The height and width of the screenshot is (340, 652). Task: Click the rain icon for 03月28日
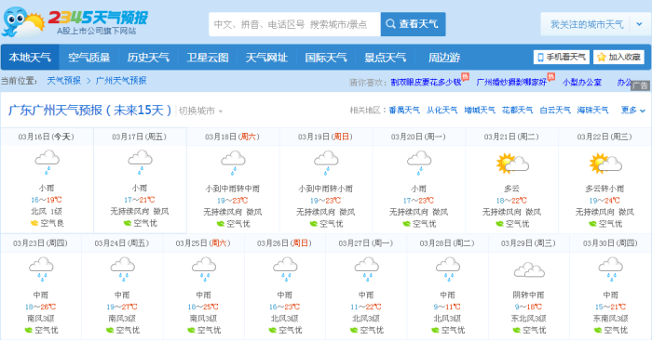click(x=448, y=269)
